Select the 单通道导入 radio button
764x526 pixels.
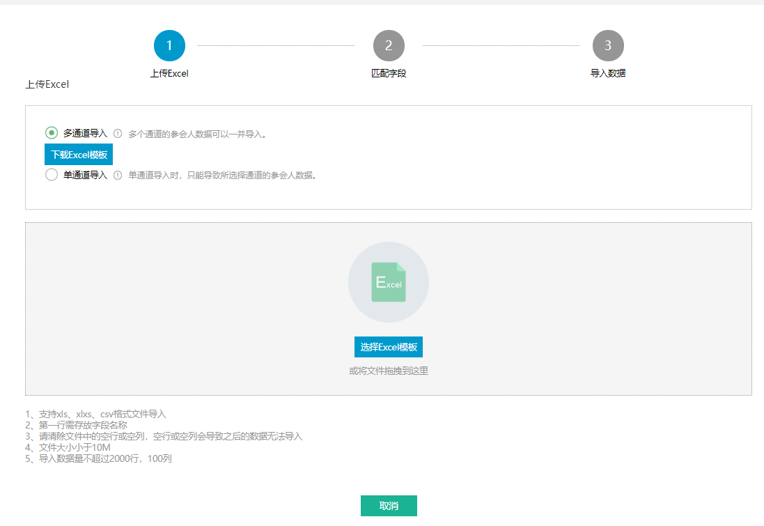point(52,175)
